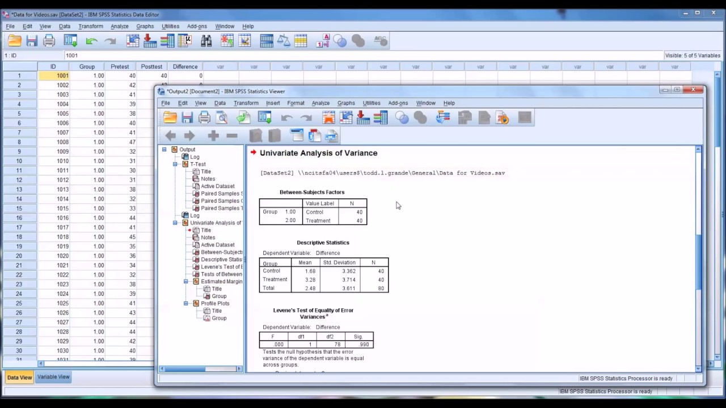Click Variables icon in Viewer toolbar
This screenshot has width=726, height=408.
click(x=381, y=117)
